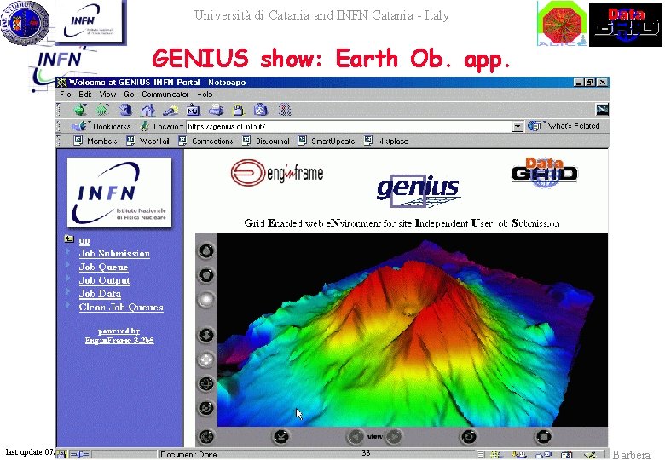Collapse the personal toolbar using its grip handle
This screenshot has height=460, width=665.
[x=60, y=141]
